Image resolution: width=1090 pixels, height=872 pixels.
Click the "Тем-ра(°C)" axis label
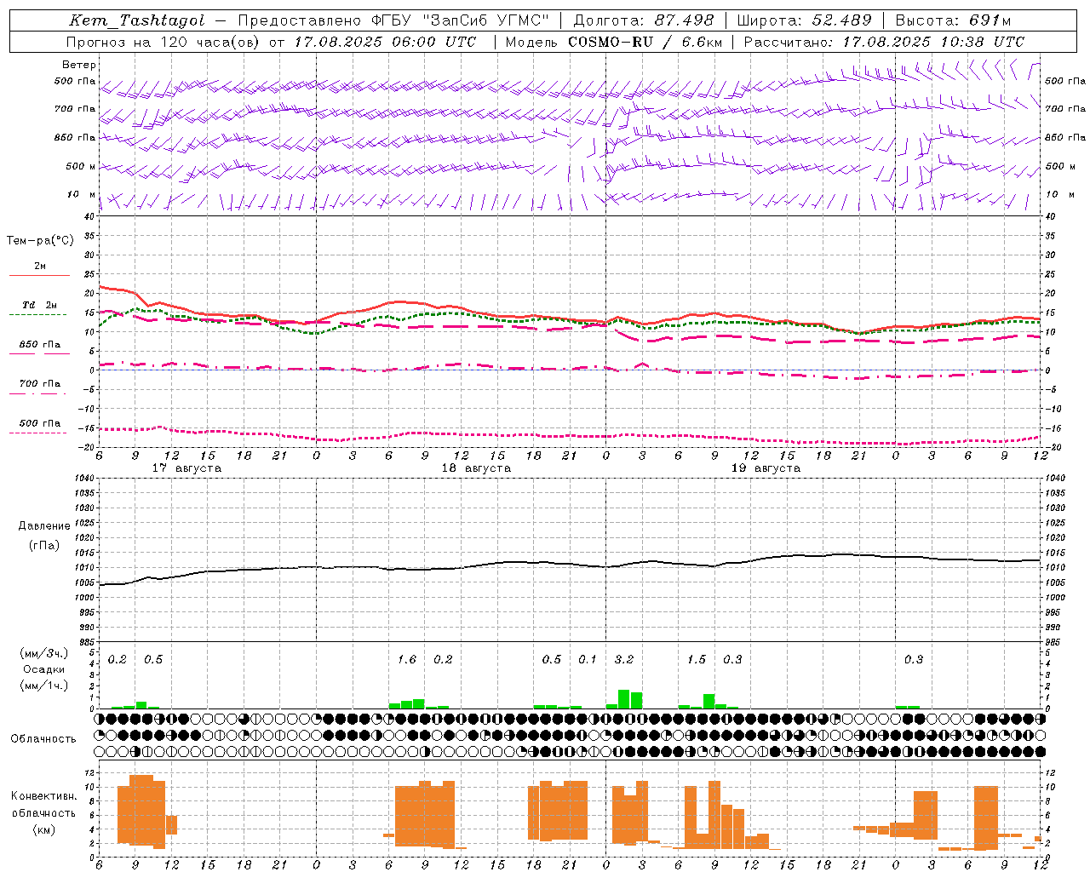[x=40, y=241]
